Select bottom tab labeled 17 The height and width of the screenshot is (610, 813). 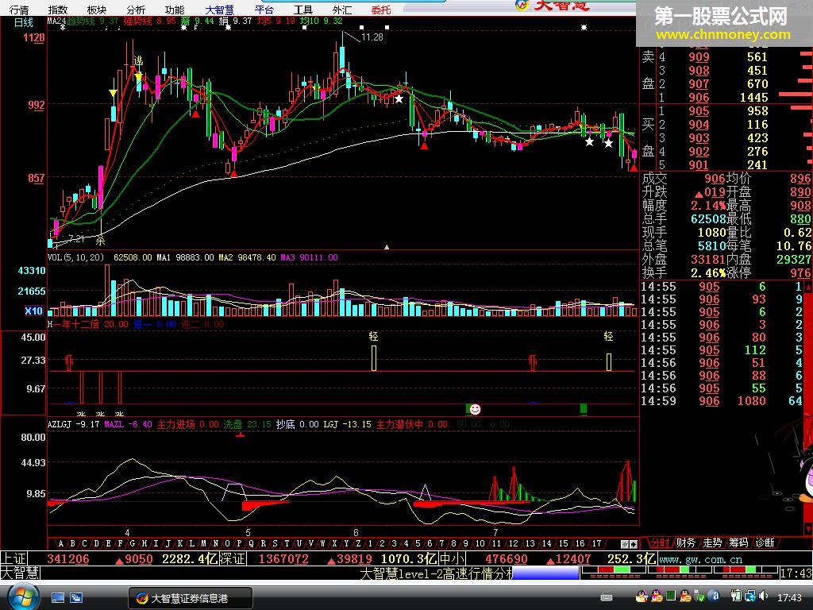click(x=597, y=543)
